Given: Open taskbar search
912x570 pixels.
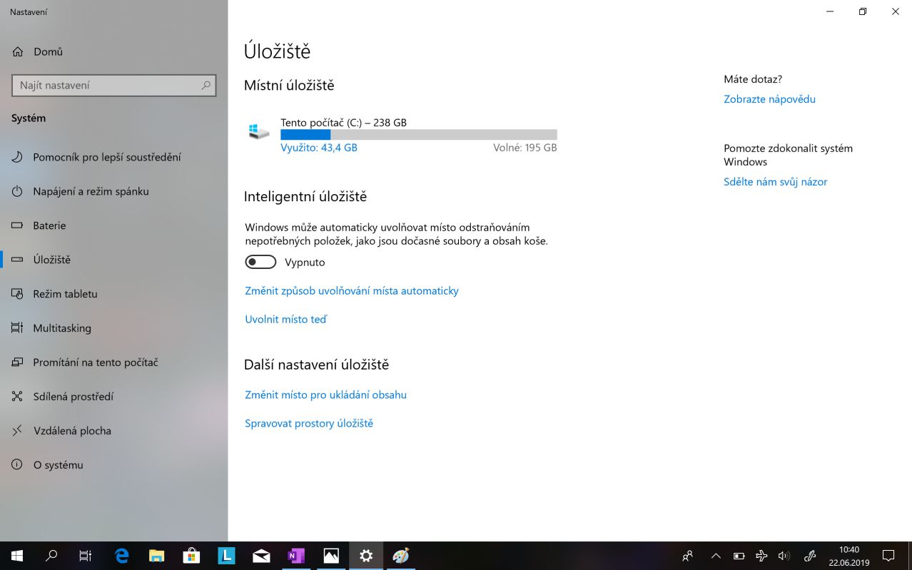Looking at the screenshot, I should pos(51,556).
